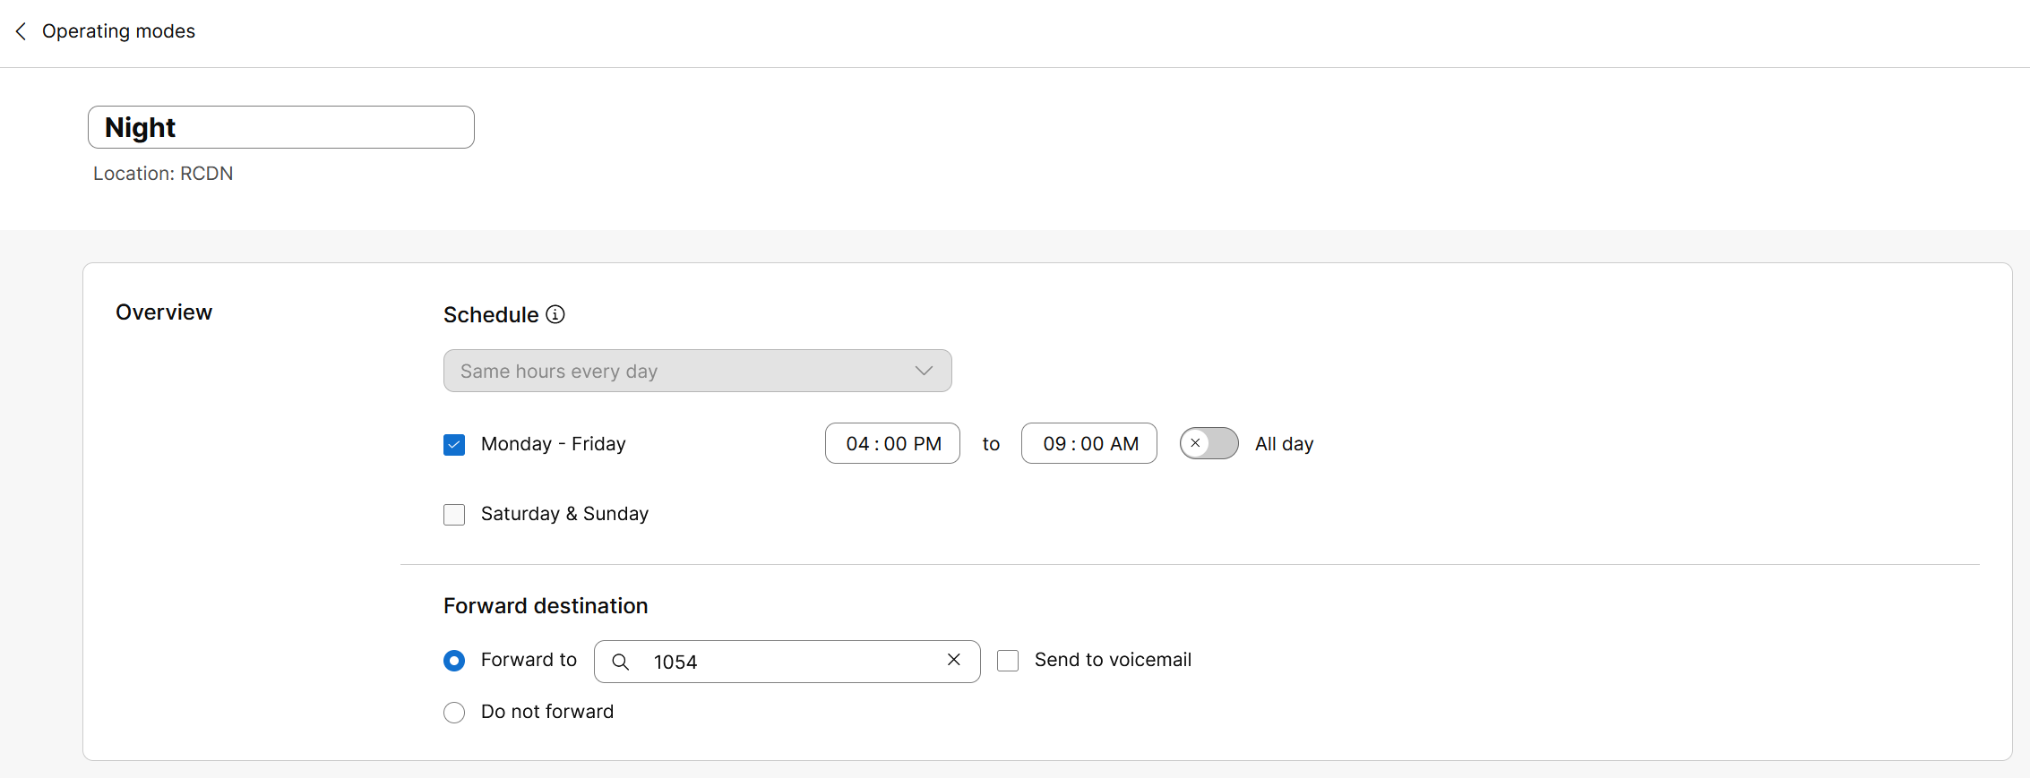Click the back arrow beside Operating modes

21,31
